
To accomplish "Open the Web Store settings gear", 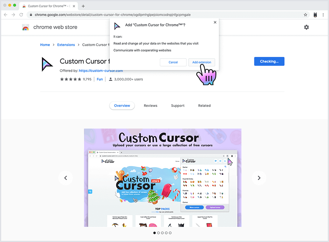I will pyautogui.click(x=306, y=27).
